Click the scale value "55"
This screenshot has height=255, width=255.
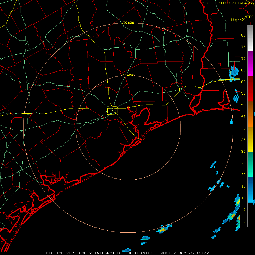pyautogui.click(x=243, y=93)
